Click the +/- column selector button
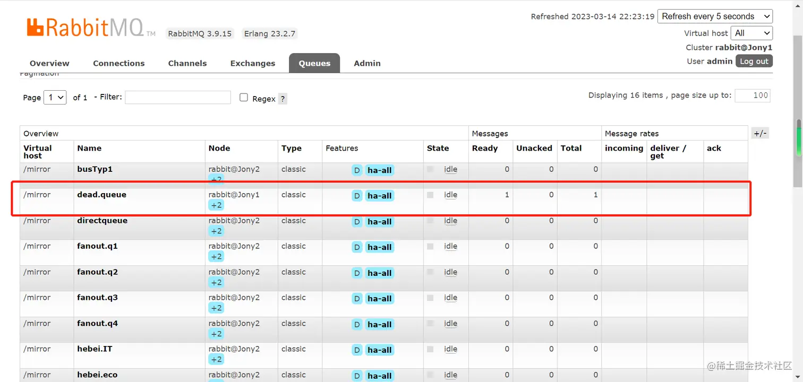803x382 pixels. 760,133
